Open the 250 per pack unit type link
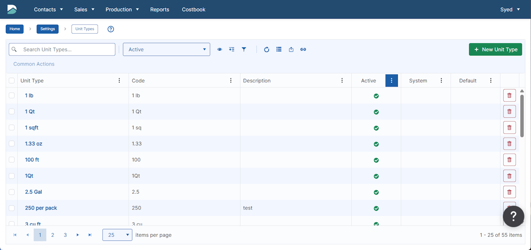531x250 pixels. (x=41, y=208)
